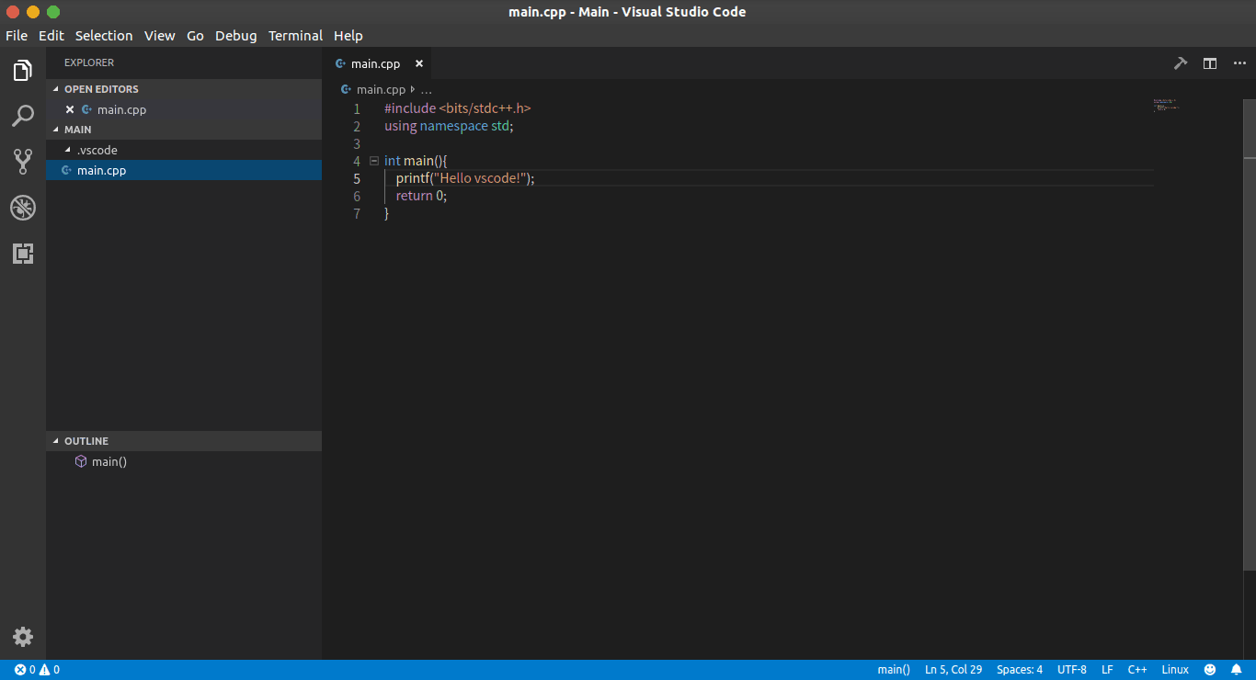Select the Source Control icon

pos(22,162)
